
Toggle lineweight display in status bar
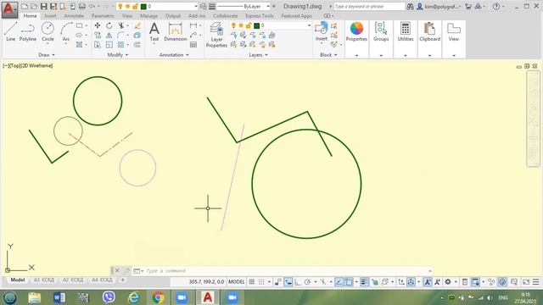click(x=364, y=282)
